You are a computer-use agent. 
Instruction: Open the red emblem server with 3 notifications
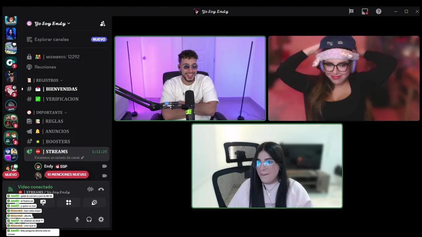pos(11,91)
